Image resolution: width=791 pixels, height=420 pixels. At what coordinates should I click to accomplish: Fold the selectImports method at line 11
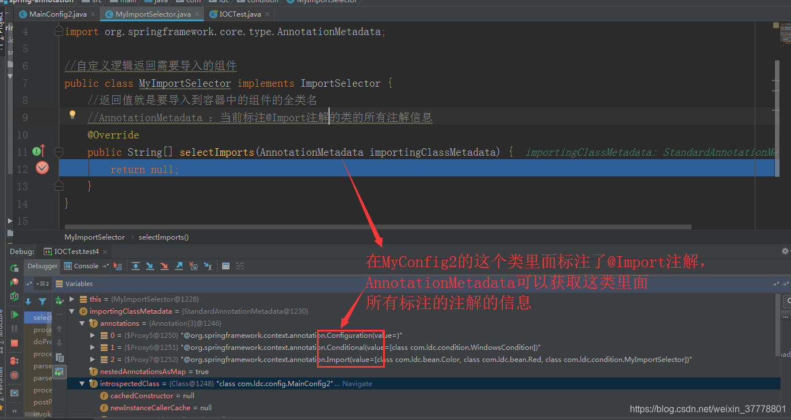click(59, 152)
